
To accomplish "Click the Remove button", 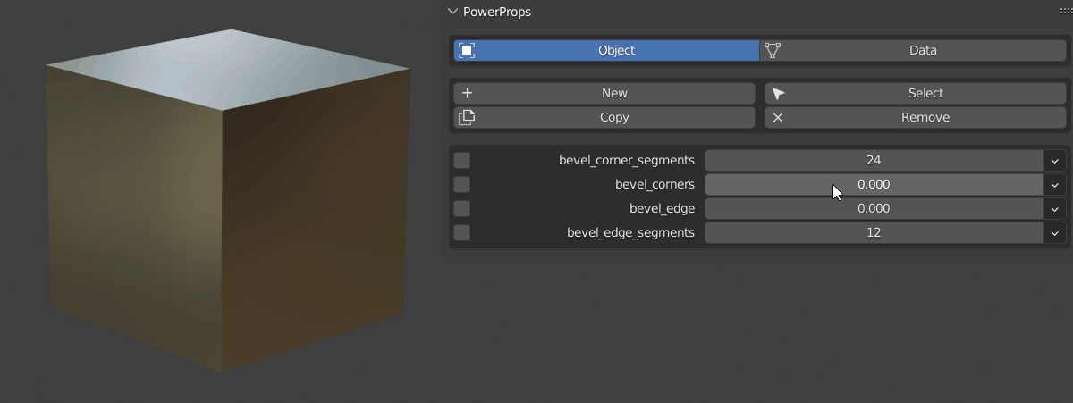I will pyautogui.click(x=916, y=117).
